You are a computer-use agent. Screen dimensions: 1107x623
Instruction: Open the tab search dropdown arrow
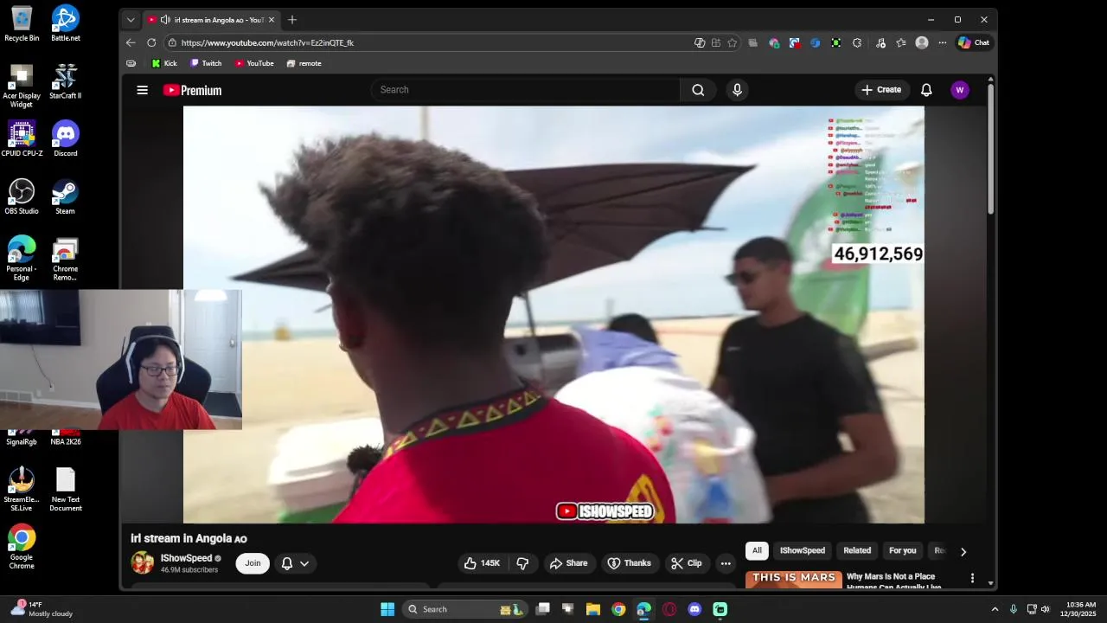point(131,19)
